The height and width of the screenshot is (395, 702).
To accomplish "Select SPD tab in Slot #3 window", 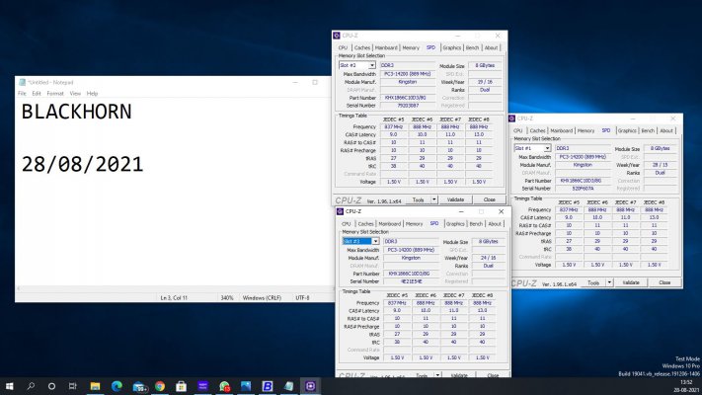I will [x=434, y=223].
